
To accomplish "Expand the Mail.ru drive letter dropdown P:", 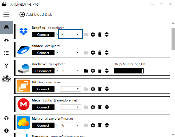I will tap(71, 125).
